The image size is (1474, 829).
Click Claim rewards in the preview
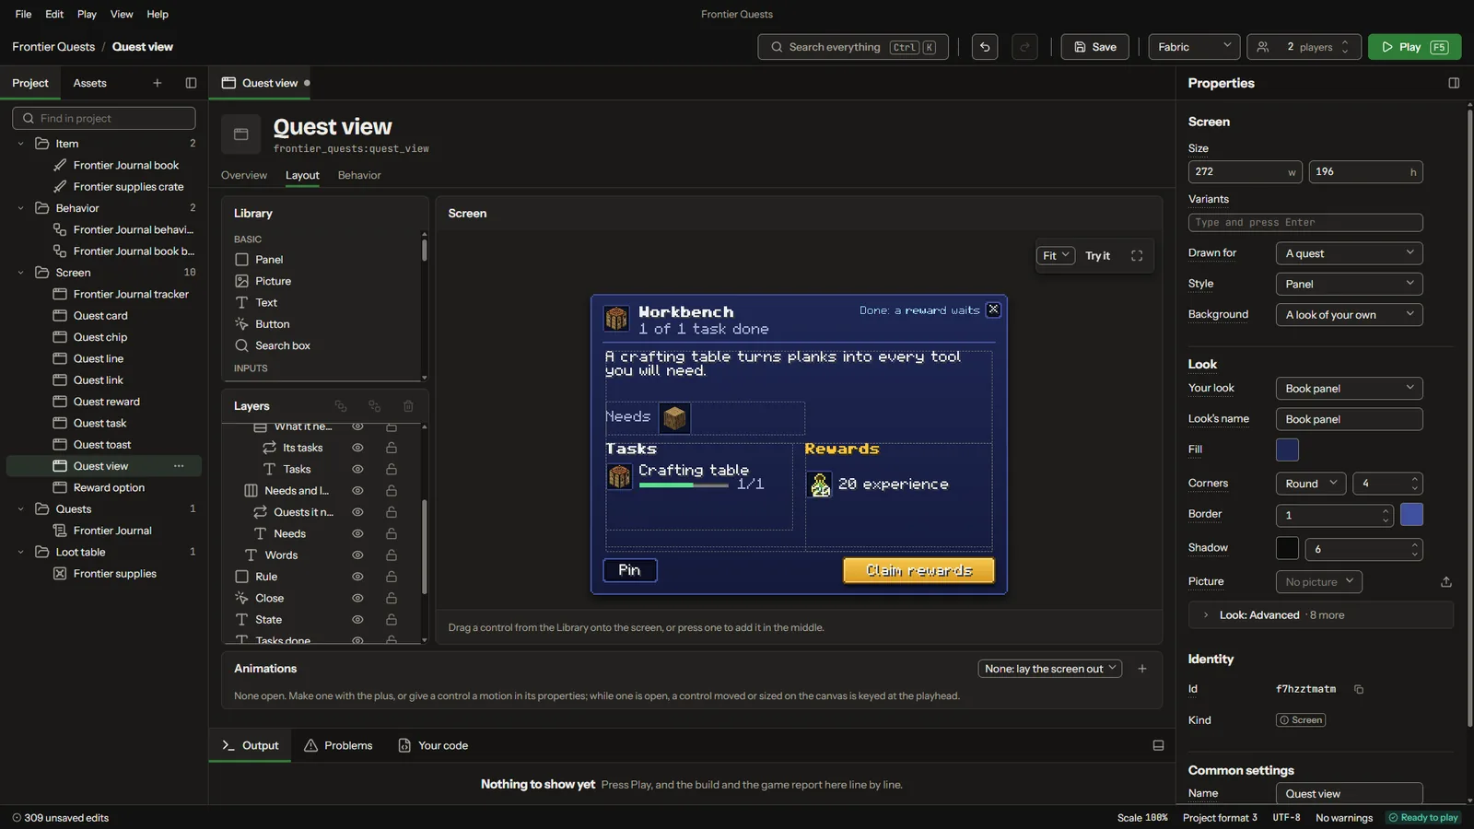[918, 571]
